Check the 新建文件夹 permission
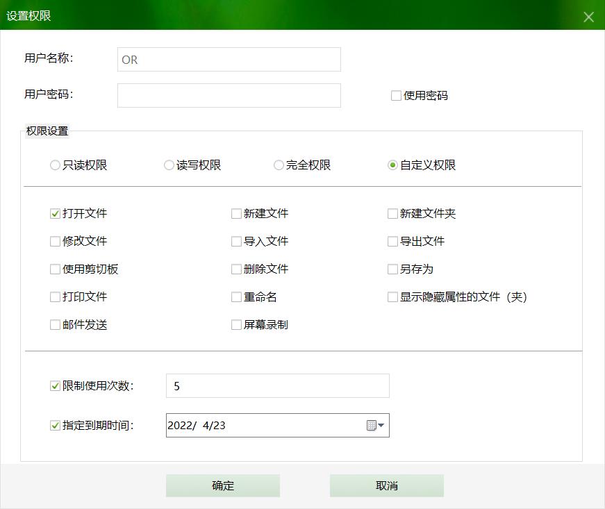605x509 pixels. coord(392,213)
